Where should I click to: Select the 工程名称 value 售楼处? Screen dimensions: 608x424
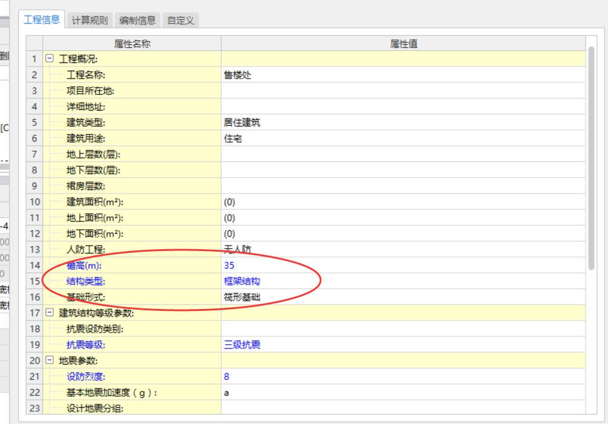point(404,75)
